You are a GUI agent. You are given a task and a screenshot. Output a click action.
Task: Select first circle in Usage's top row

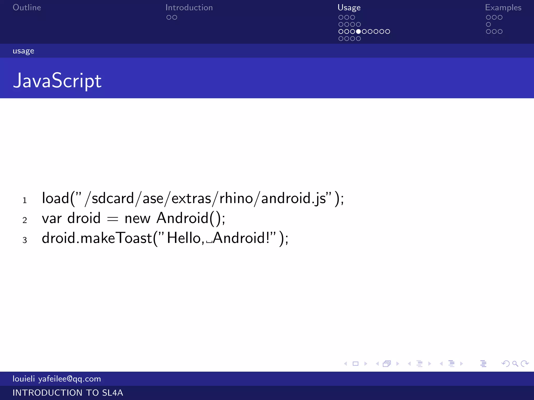tap(341, 17)
